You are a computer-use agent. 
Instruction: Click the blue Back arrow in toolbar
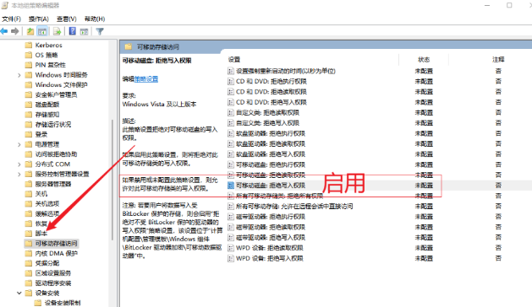[4, 31]
